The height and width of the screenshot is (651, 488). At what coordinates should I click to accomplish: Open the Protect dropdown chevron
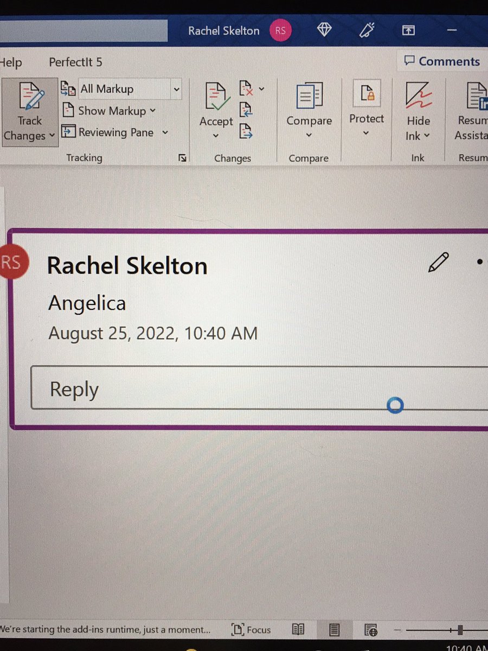[366, 133]
